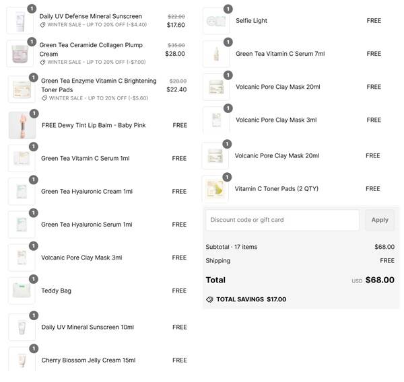404x382 pixels.
Task: Click the tag icon under Collagen Plump Cream
Action: 43,62
